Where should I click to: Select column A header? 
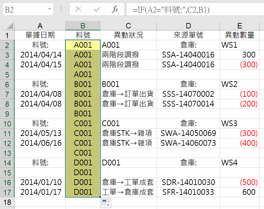pyautogui.click(x=40, y=26)
